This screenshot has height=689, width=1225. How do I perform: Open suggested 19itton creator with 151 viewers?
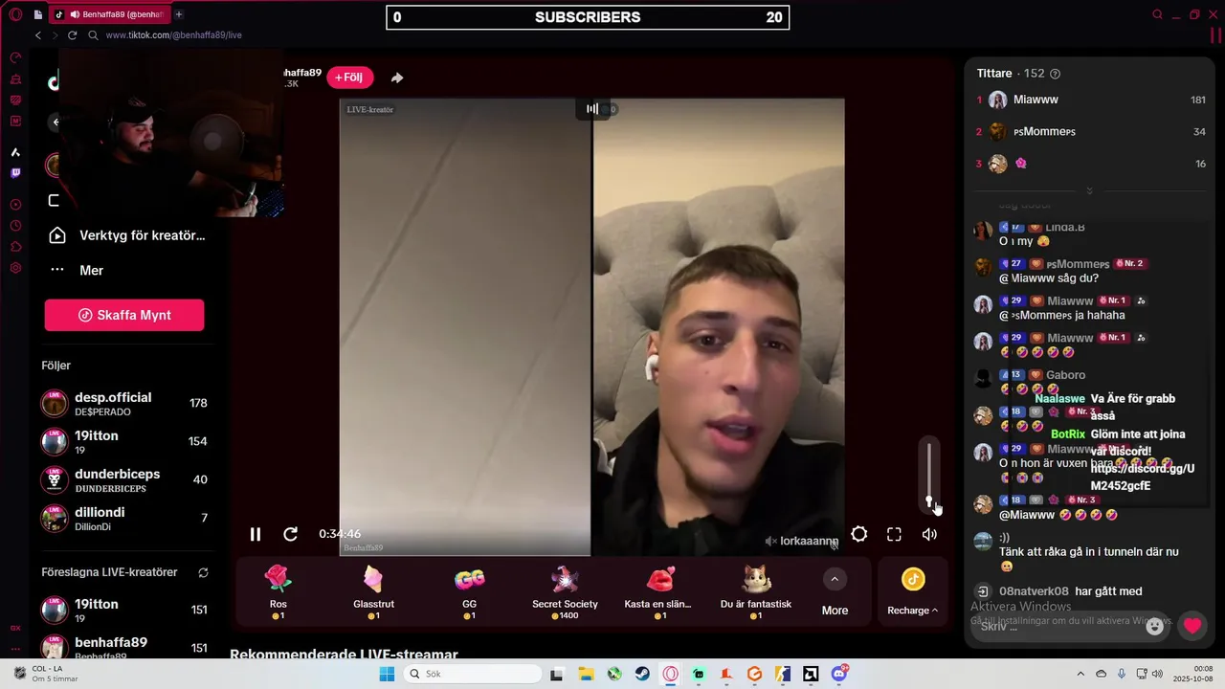(124, 610)
